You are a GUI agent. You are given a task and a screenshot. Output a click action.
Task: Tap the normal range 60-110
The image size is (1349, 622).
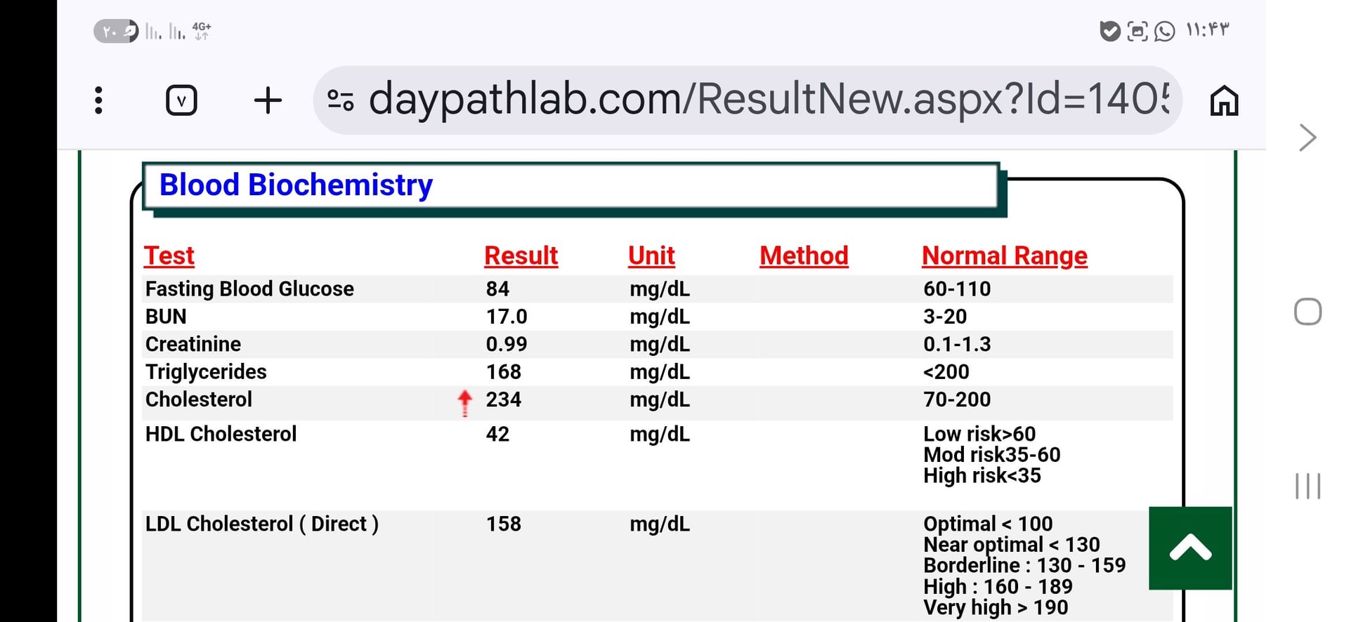click(x=957, y=289)
